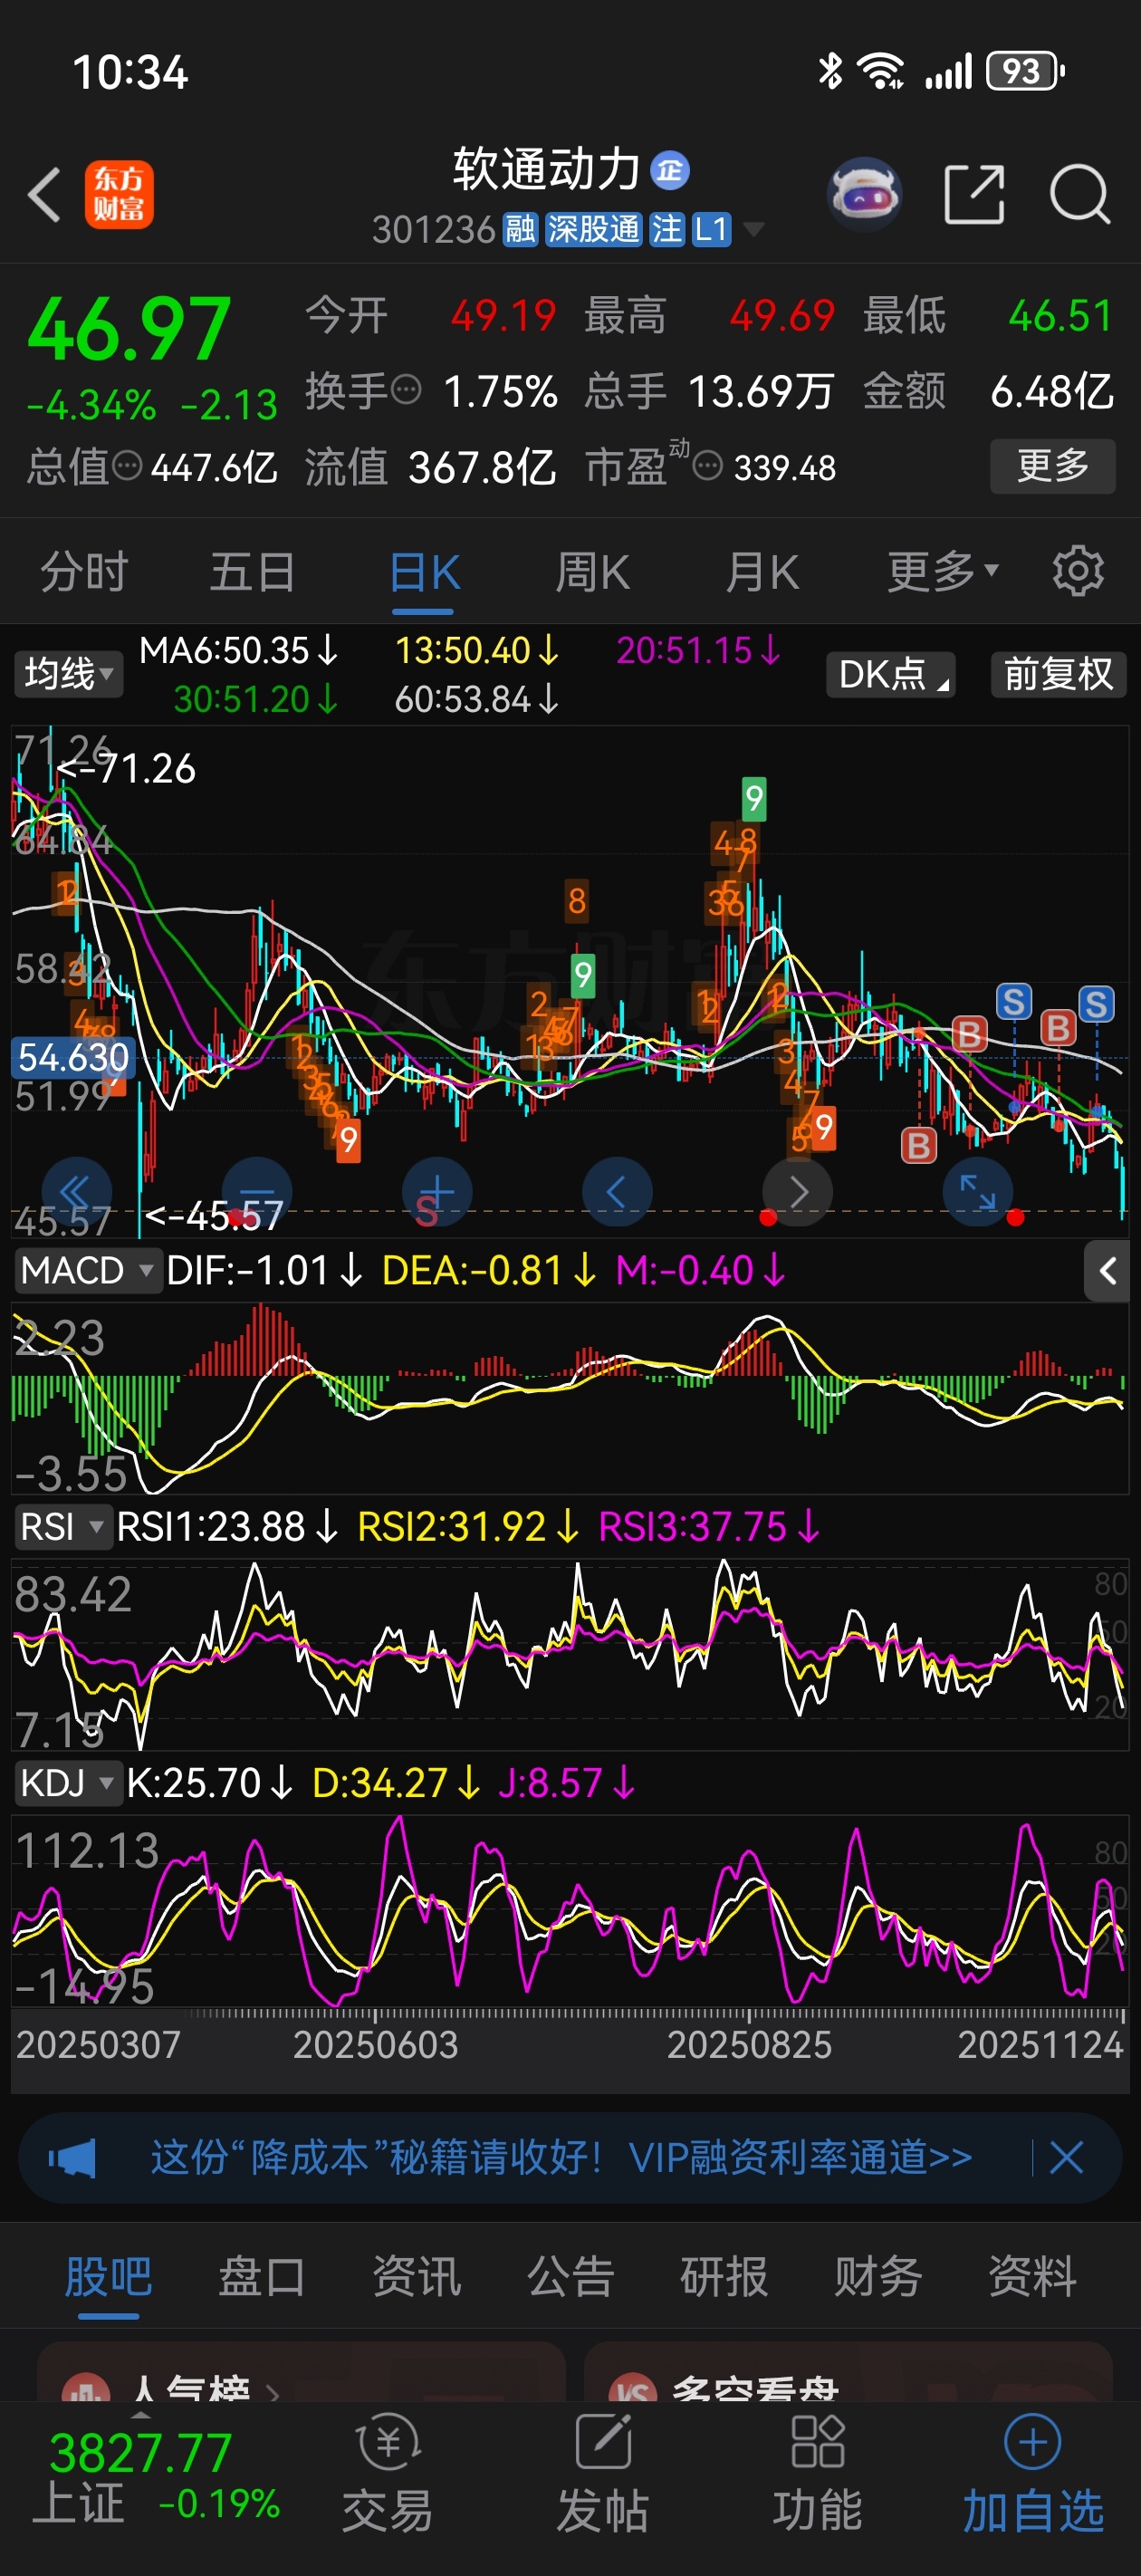Open the 交易 trading icon
The image size is (1141, 2576).
388,2441
